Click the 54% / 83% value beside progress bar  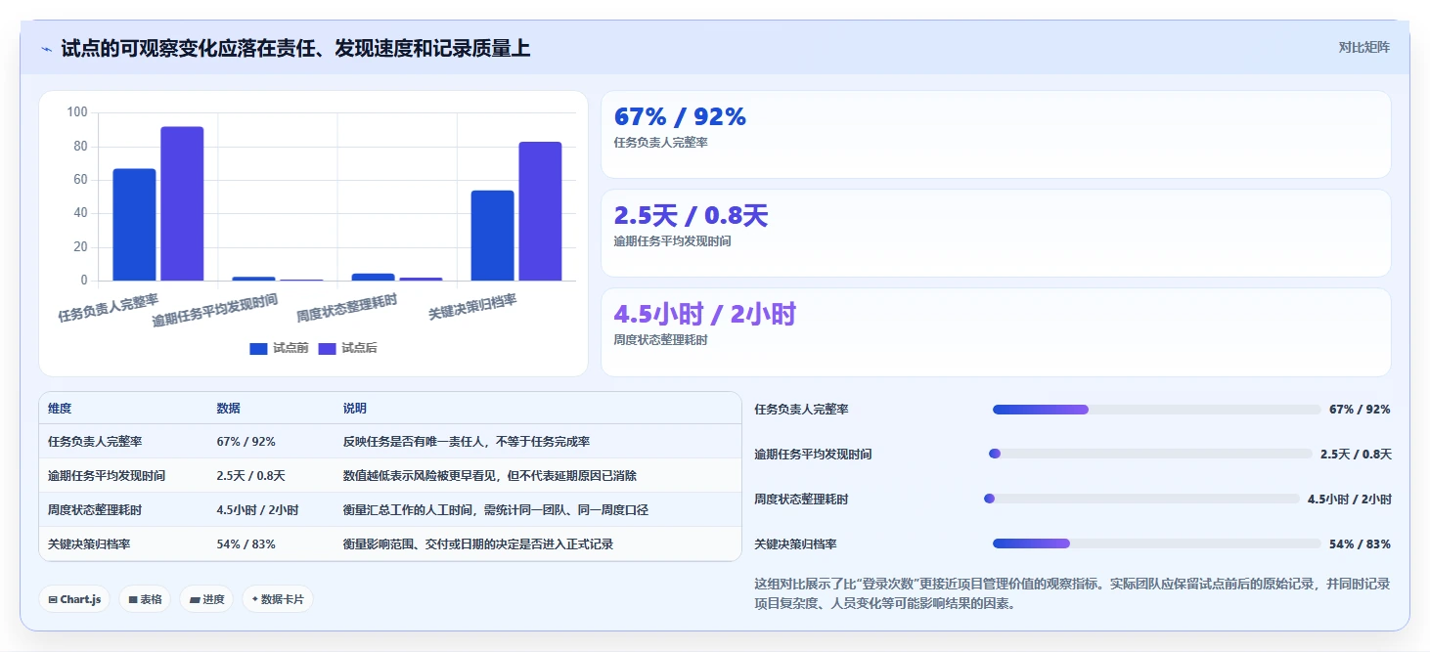(1360, 543)
